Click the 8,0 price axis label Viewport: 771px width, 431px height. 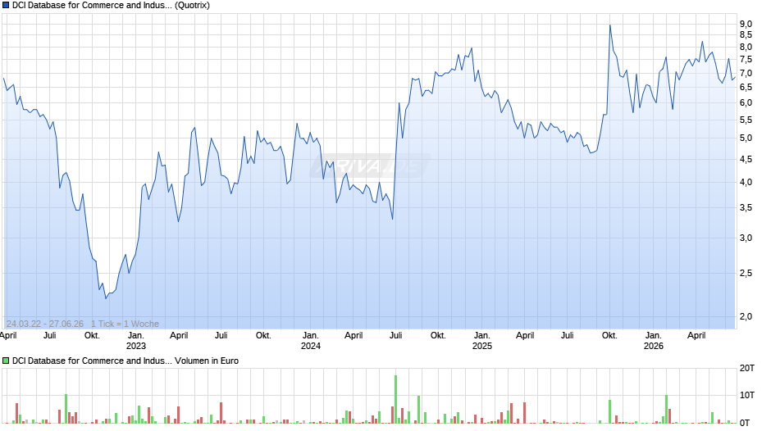point(746,48)
